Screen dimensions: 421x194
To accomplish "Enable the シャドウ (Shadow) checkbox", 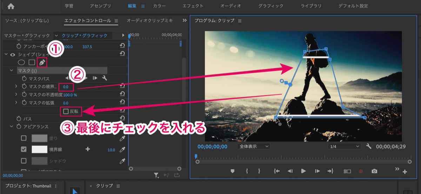I will tap(24, 161).
